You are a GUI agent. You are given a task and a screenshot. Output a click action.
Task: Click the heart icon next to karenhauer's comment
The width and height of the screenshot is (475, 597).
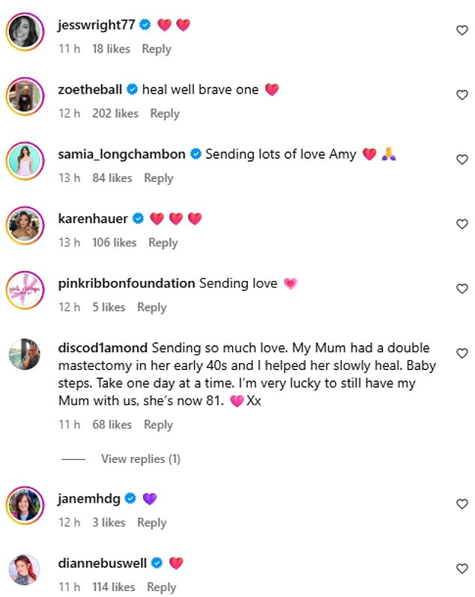462,224
